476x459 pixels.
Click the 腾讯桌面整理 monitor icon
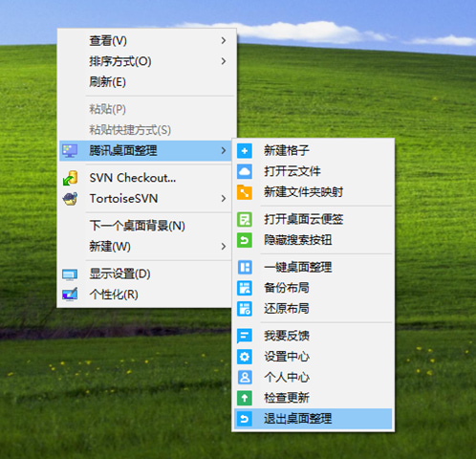(70, 151)
